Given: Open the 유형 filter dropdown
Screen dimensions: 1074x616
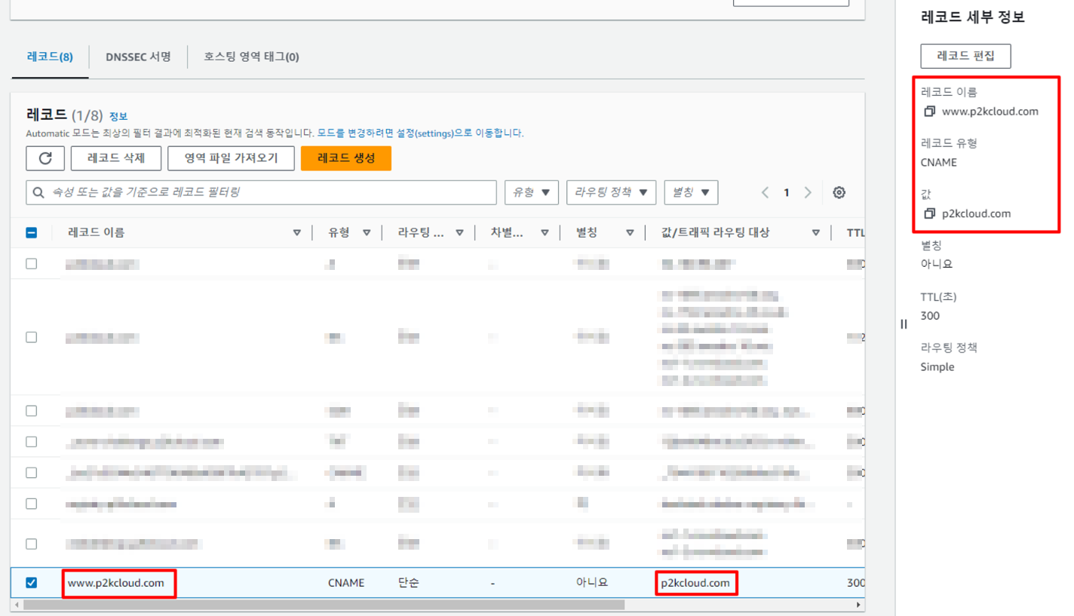Looking at the screenshot, I should [532, 193].
